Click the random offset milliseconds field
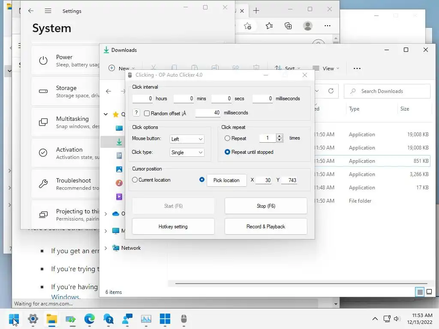The height and width of the screenshot is (329, 439). click(x=208, y=113)
